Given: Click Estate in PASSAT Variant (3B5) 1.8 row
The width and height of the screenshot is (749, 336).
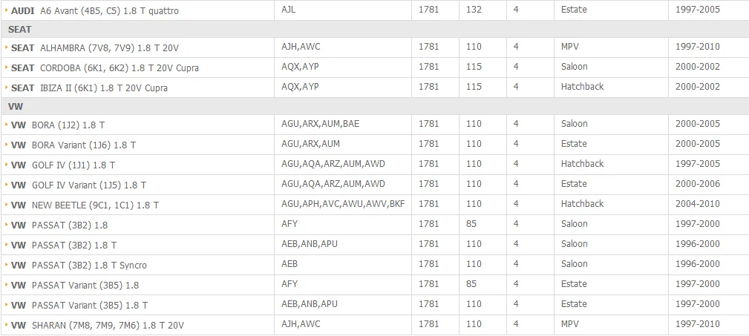Looking at the screenshot, I should pyautogui.click(x=574, y=285).
